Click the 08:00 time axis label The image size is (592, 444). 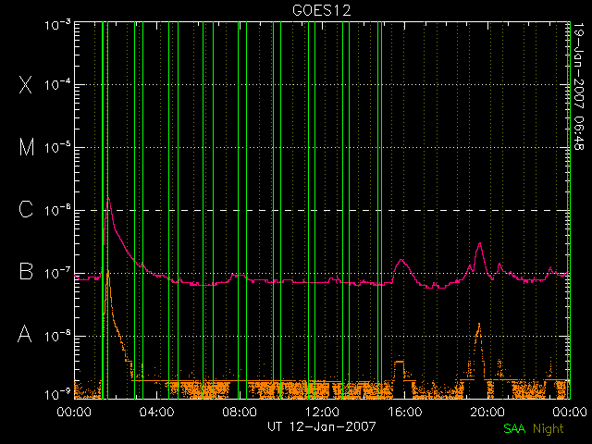(240, 412)
